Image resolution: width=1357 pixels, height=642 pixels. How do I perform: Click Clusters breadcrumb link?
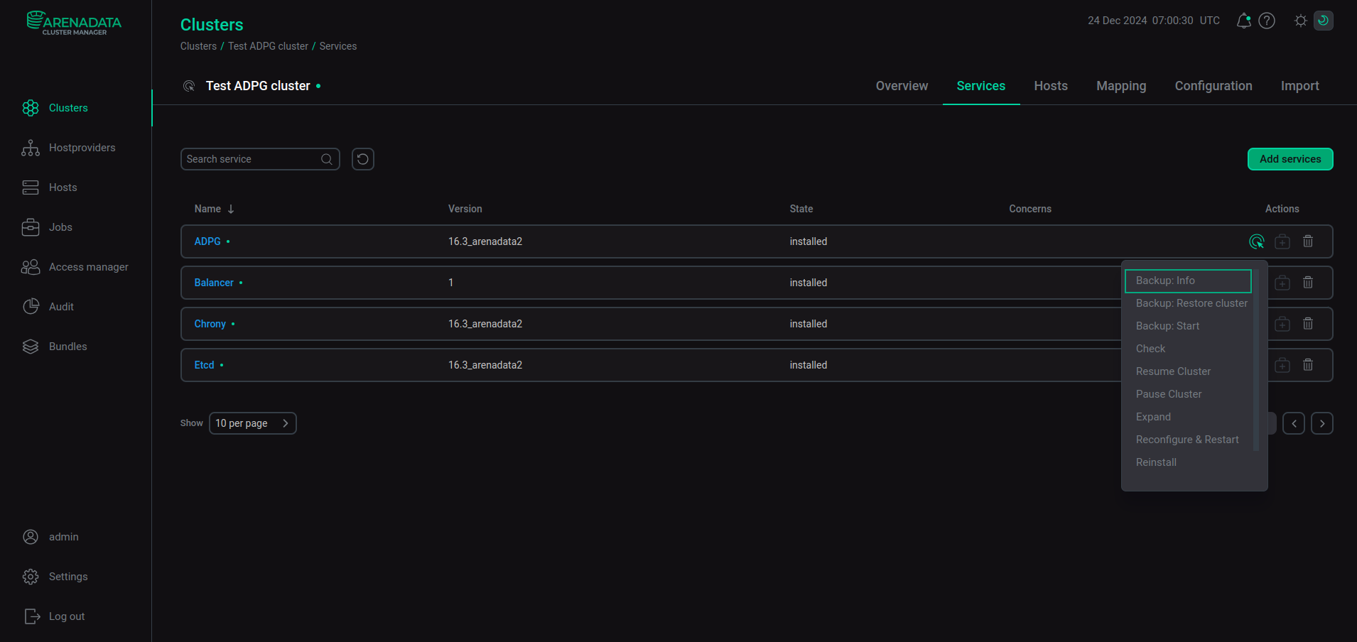pos(198,46)
